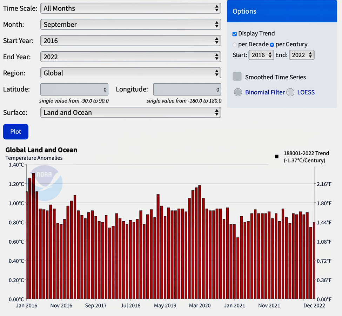Expand the Start Year dropdown

click(130, 41)
